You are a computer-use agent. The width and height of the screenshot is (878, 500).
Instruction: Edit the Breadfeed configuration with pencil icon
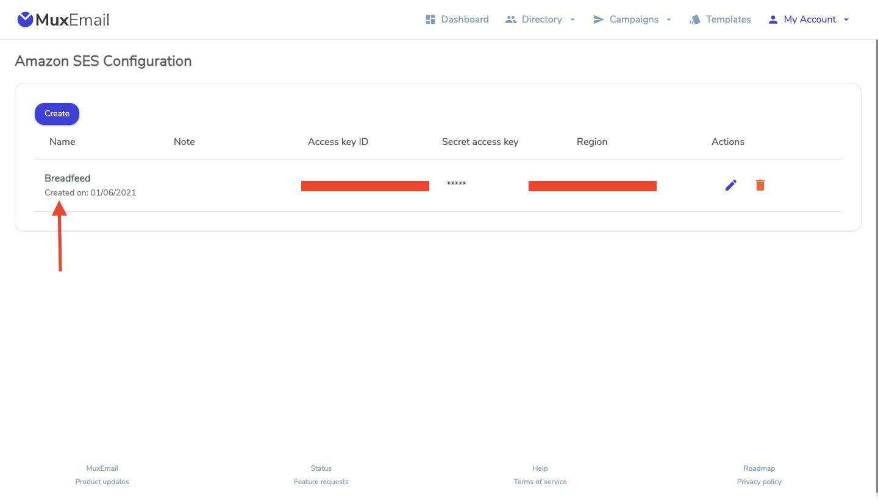[731, 185]
